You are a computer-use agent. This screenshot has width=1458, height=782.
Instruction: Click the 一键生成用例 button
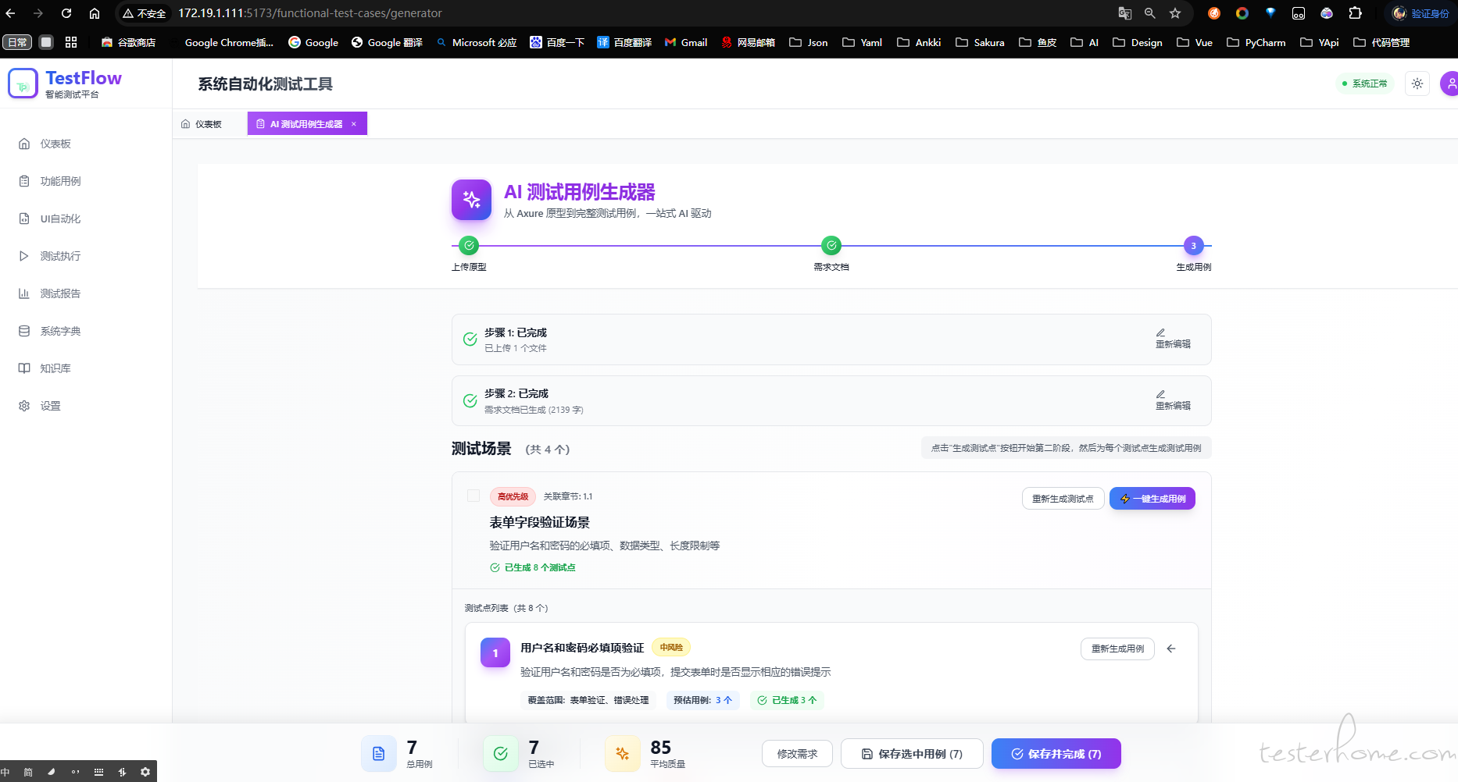1152,499
